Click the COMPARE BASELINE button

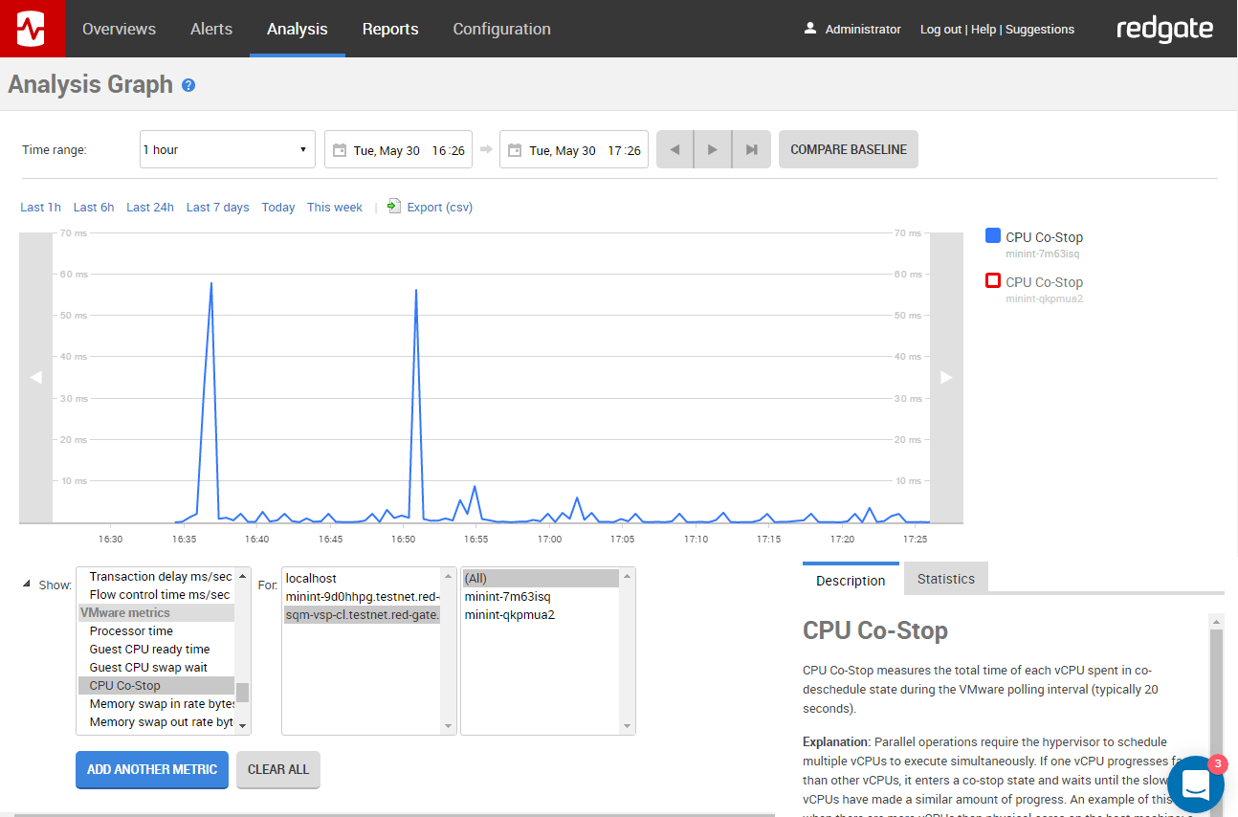[x=848, y=149]
